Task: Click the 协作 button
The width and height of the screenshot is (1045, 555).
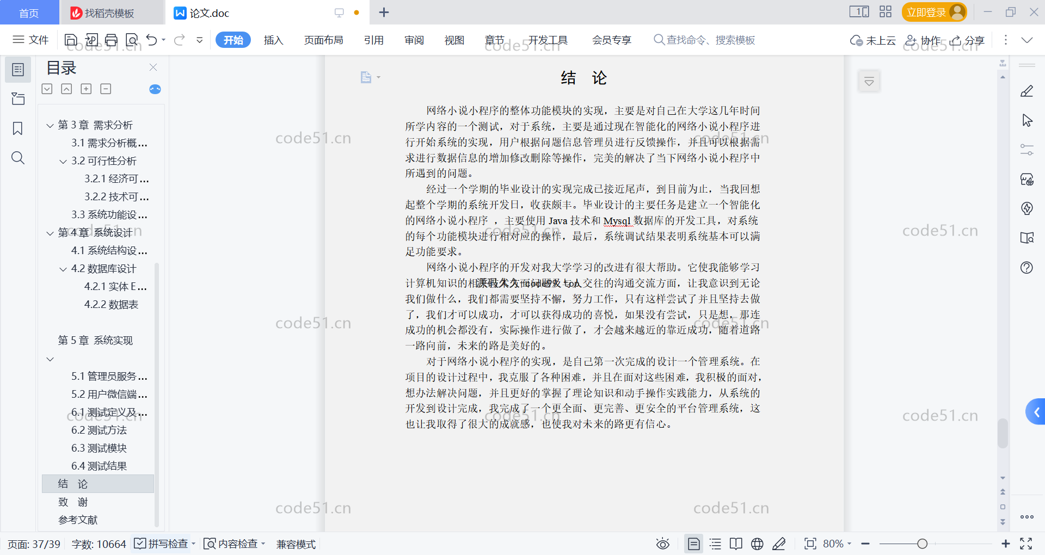Action: [923, 40]
